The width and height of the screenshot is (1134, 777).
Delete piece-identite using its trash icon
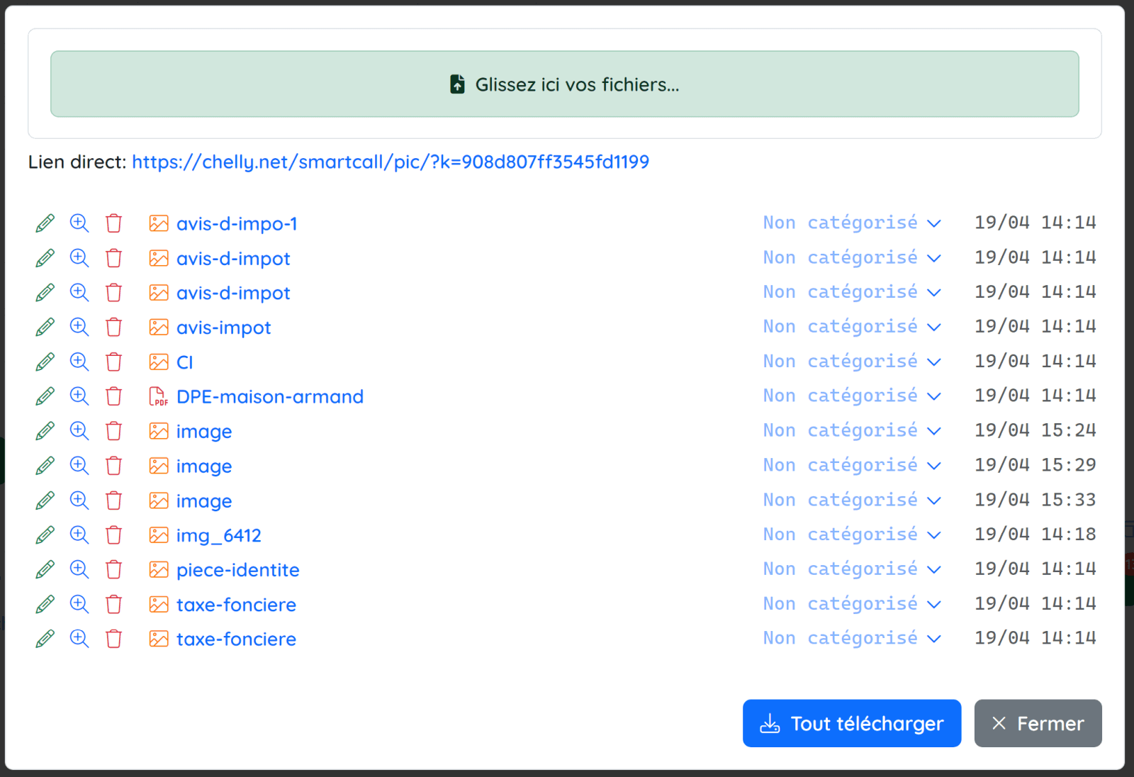[x=113, y=569]
